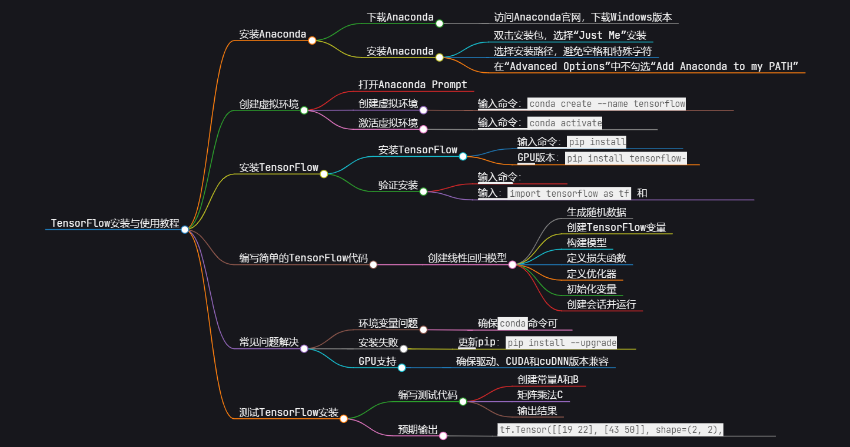Click the leaf 确保conda命令可
850x447 pixels.
pyautogui.click(x=517, y=323)
